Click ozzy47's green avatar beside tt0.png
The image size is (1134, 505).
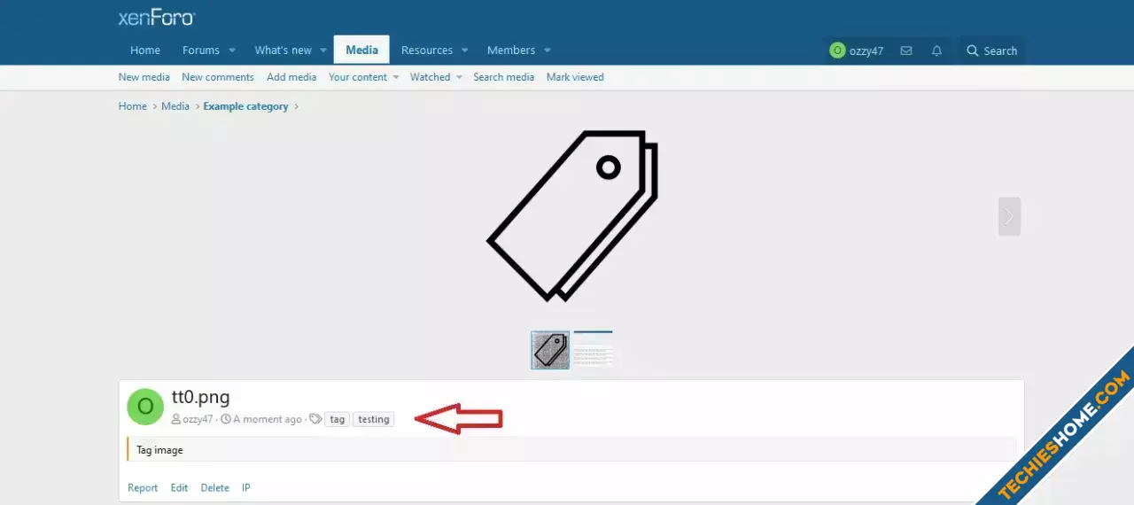point(145,407)
